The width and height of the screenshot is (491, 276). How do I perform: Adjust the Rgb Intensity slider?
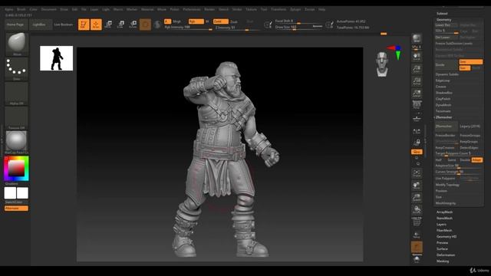pyautogui.click(x=188, y=28)
